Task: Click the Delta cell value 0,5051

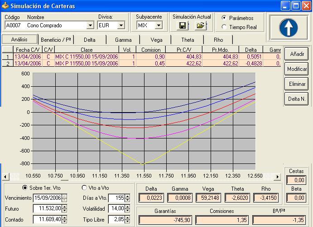Action: [x=251, y=57]
